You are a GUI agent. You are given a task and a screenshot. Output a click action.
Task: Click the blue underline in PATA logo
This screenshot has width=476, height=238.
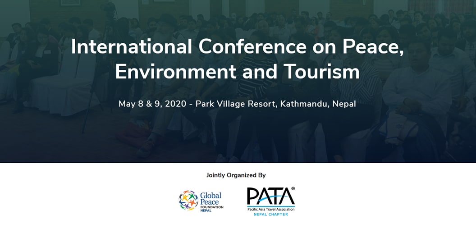tap(270, 206)
